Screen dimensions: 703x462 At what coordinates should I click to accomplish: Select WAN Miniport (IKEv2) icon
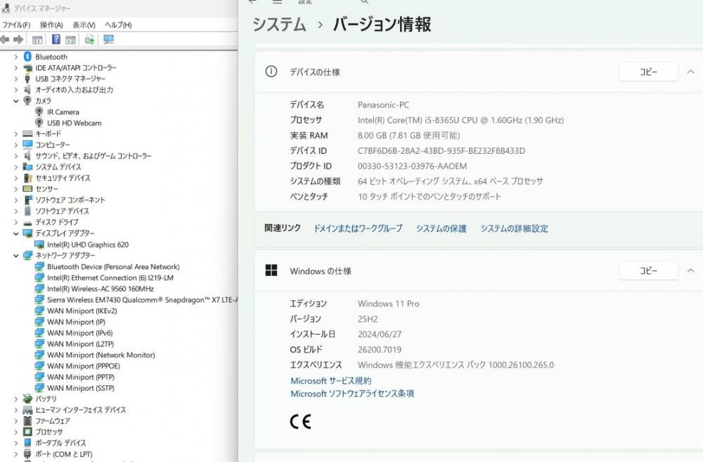pos(39,310)
